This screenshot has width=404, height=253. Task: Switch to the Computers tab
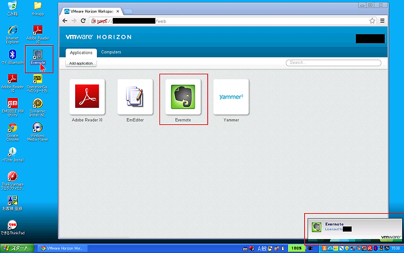pyautogui.click(x=111, y=52)
